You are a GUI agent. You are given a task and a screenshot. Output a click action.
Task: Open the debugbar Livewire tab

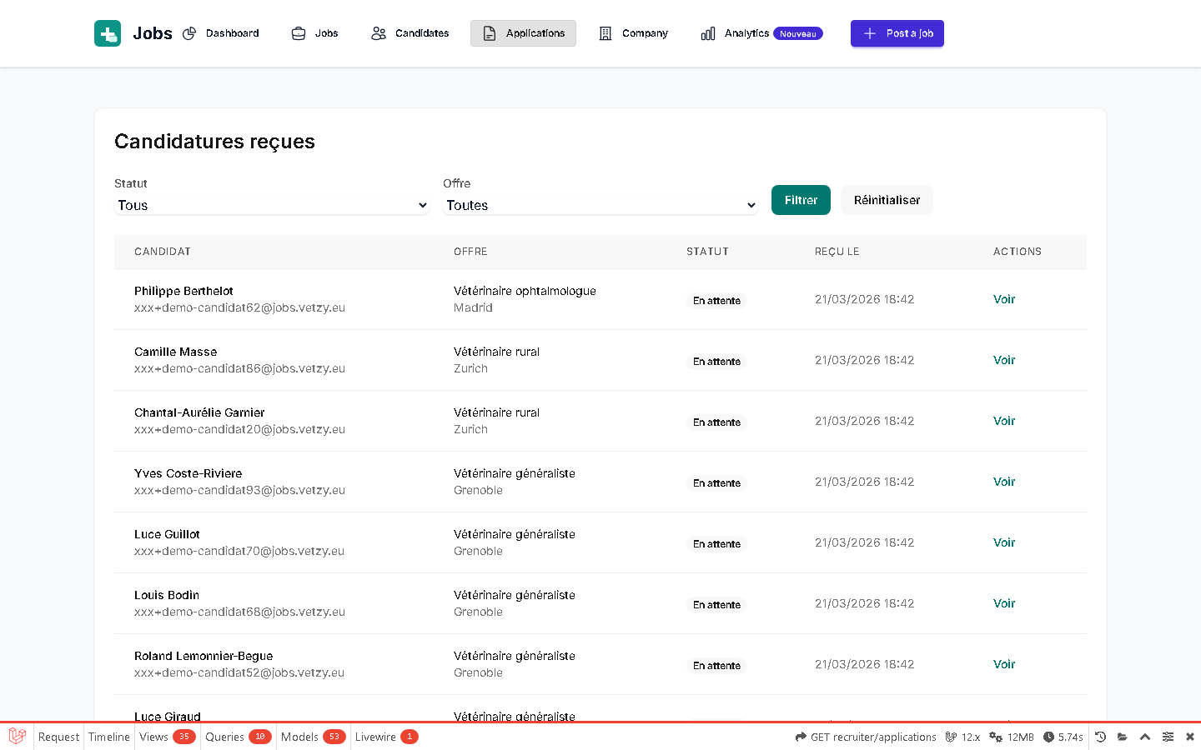pyautogui.click(x=386, y=737)
